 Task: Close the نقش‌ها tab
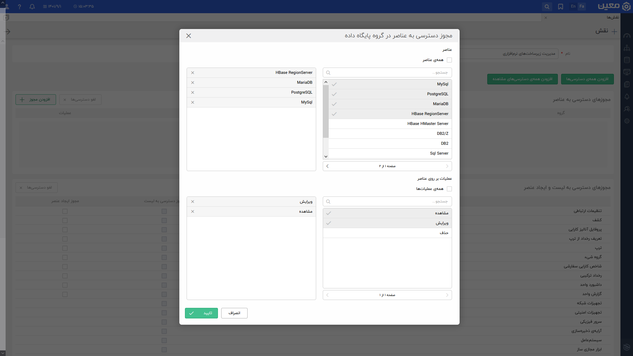pyautogui.click(x=546, y=17)
